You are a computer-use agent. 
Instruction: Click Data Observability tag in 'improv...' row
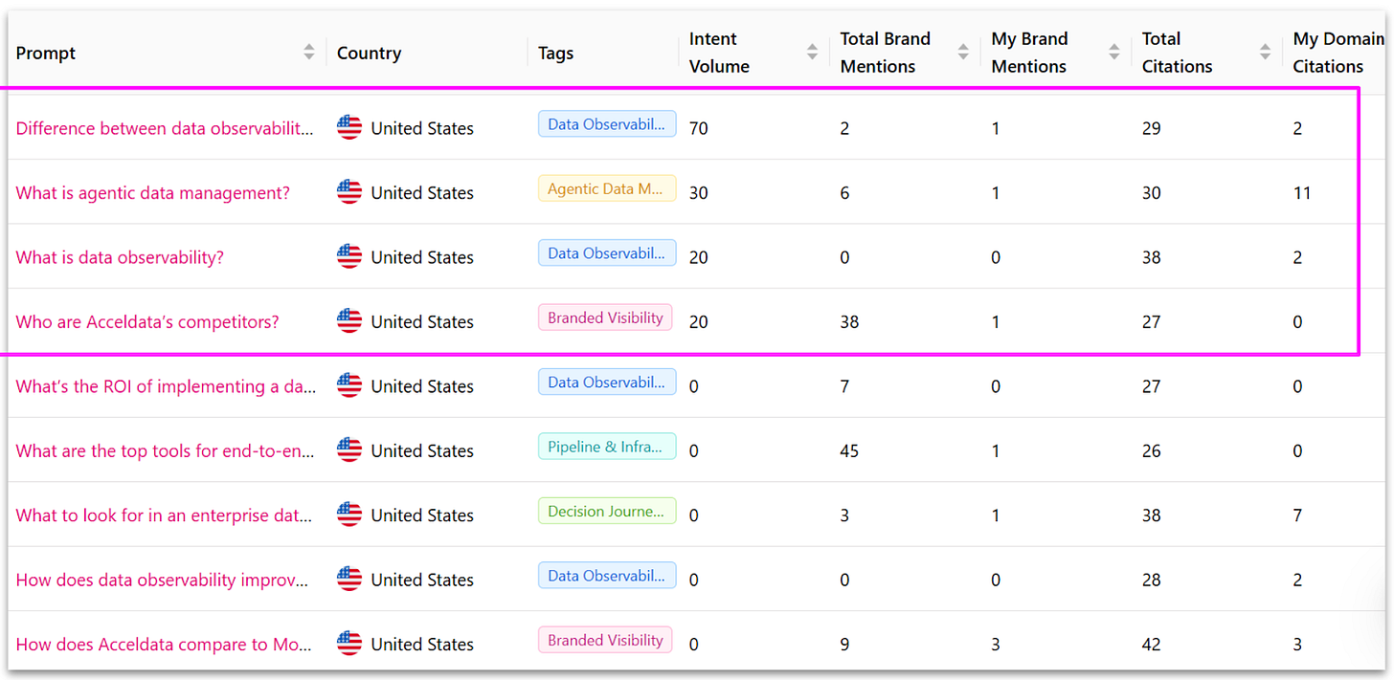[x=607, y=576]
